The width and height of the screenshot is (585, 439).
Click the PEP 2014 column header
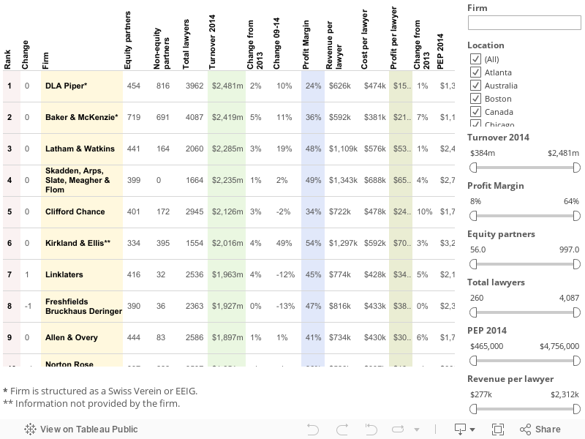click(x=440, y=51)
